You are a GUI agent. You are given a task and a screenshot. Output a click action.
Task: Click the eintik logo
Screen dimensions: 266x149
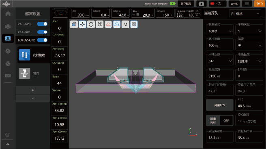point(6,4)
